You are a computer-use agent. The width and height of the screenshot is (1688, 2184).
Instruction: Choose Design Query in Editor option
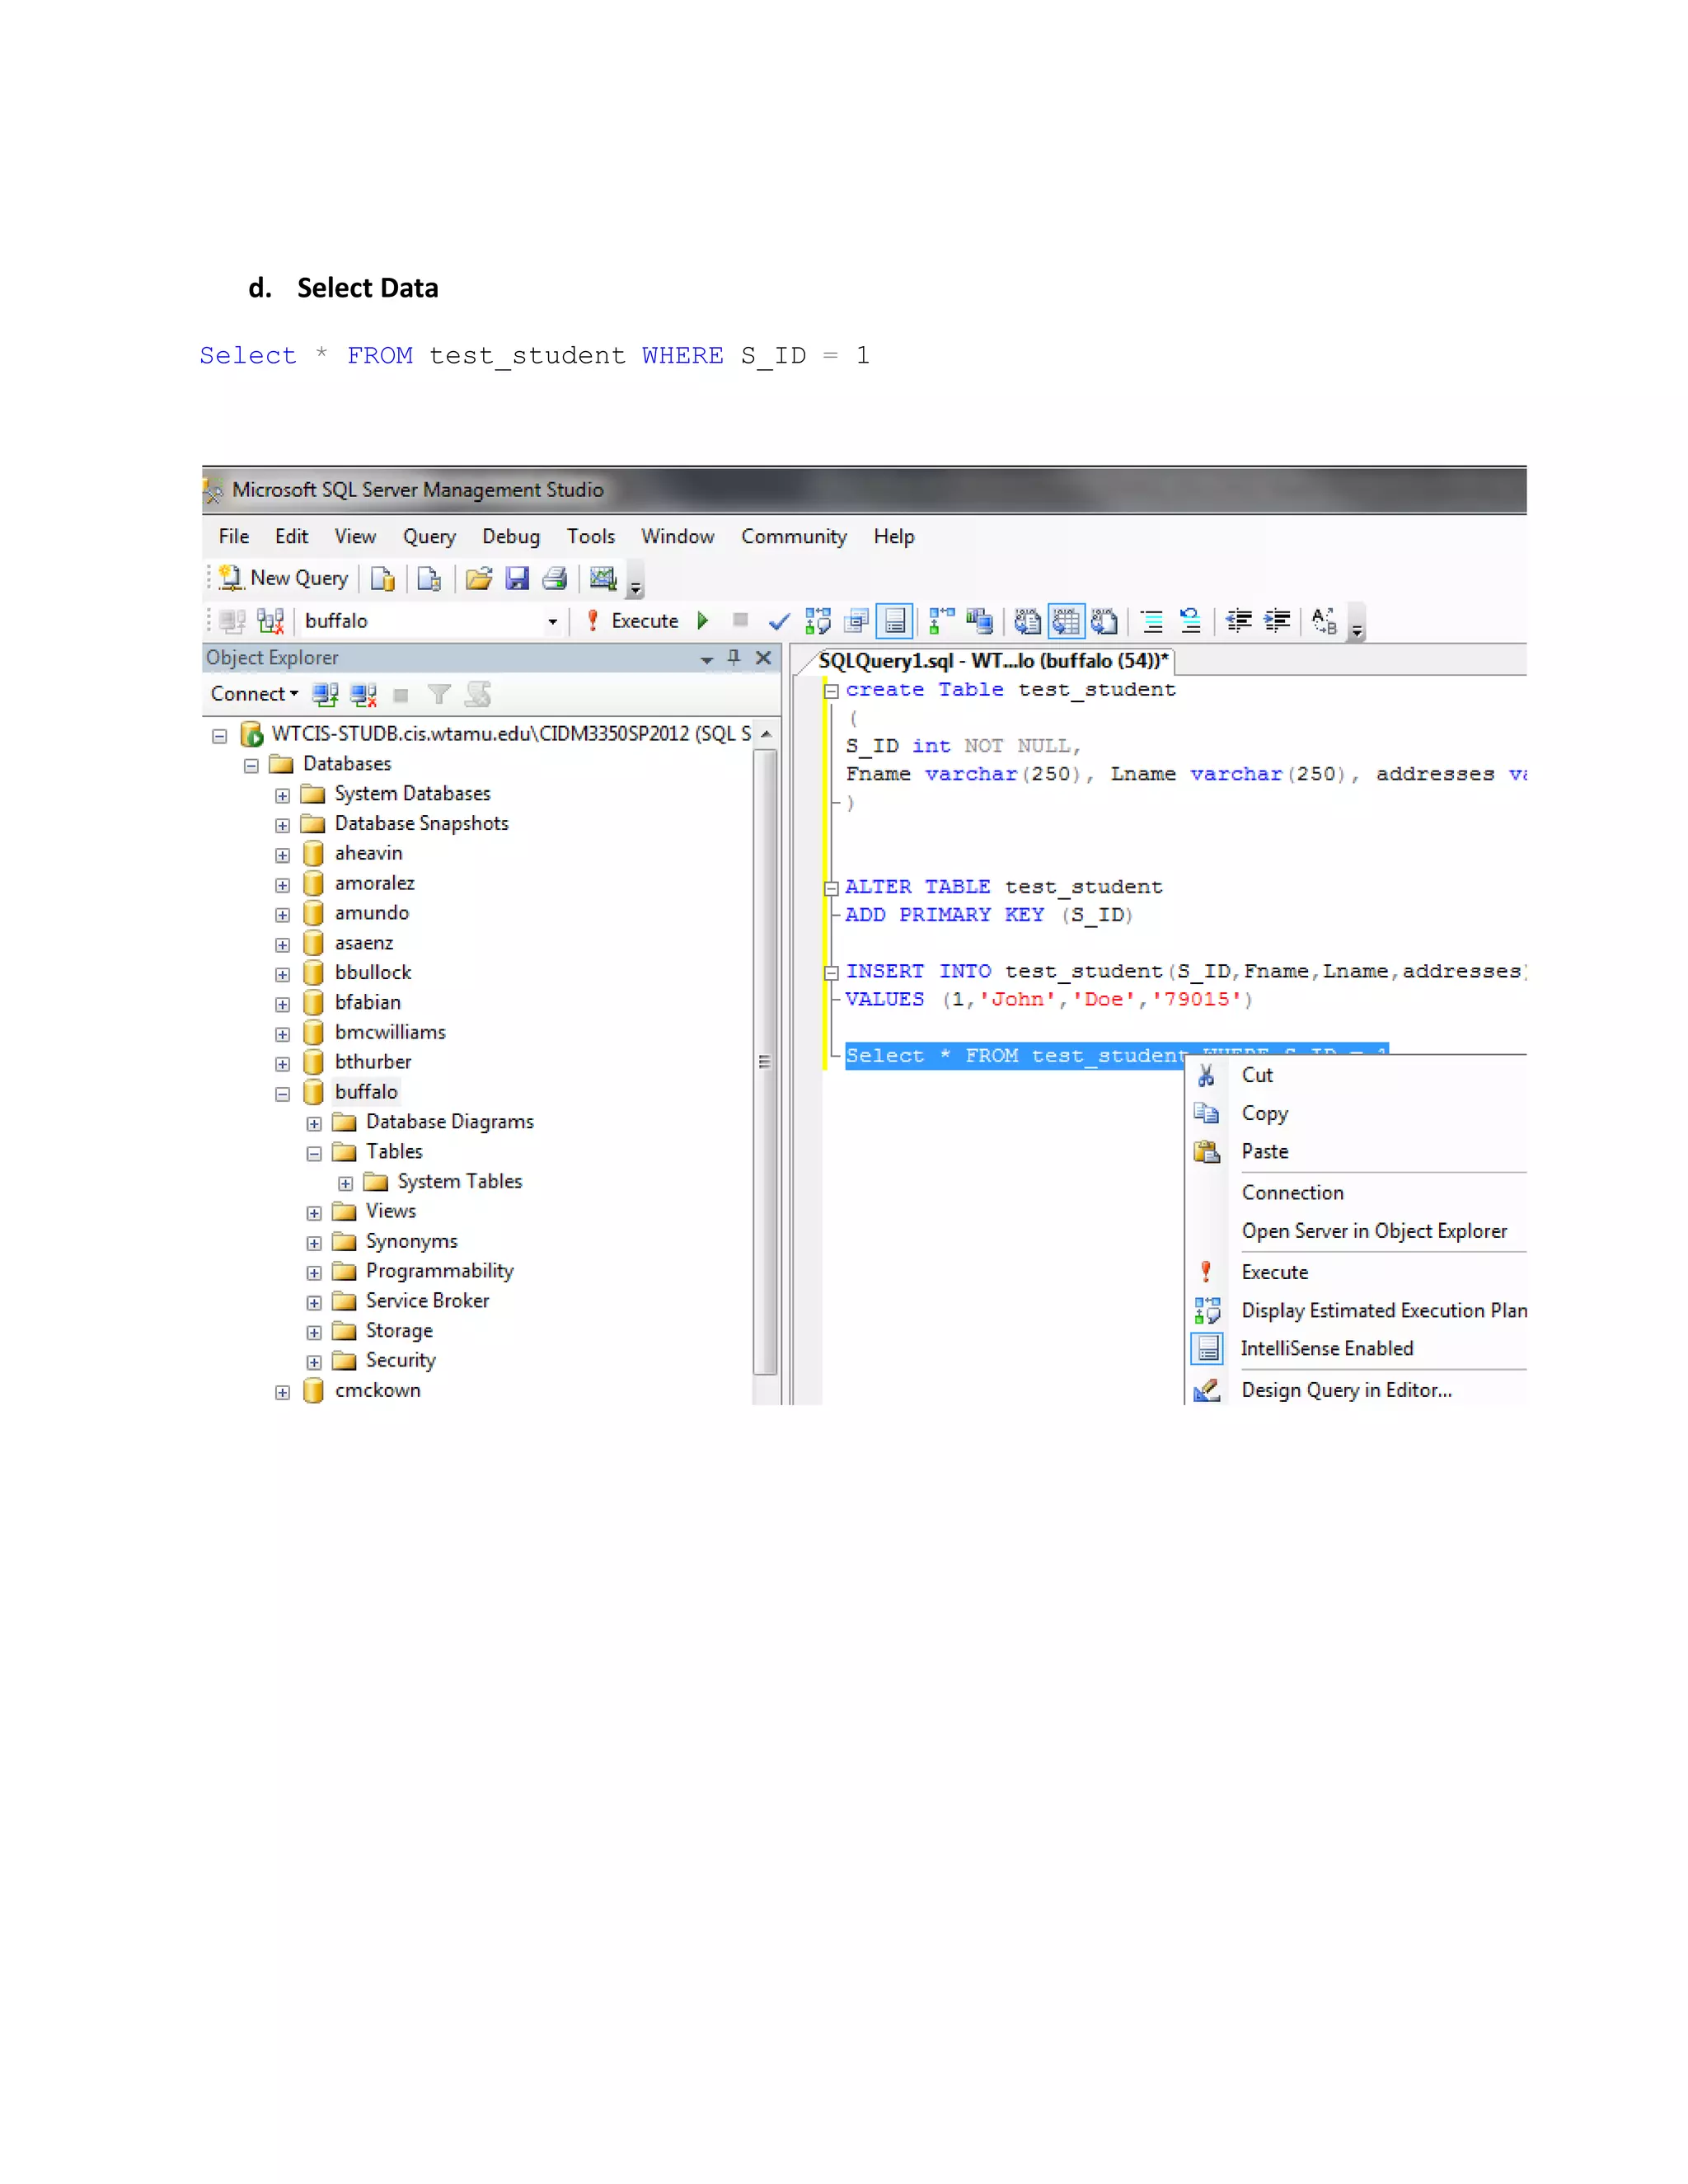pyautogui.click(x=1346, y=1390)
